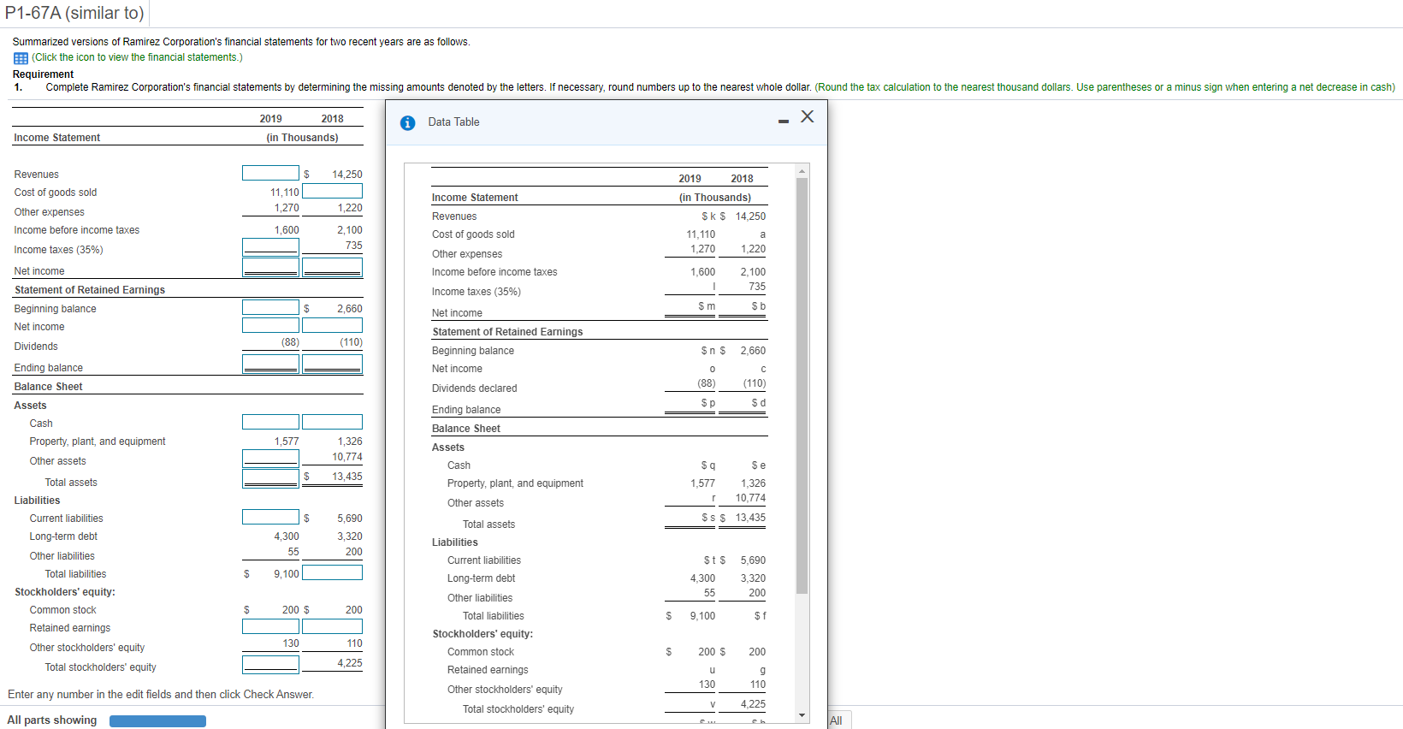Viewport: 1403px width, 729px height.
Task: Click '4,225' total stockholders' equity in main statement
Action: point(349,663)
